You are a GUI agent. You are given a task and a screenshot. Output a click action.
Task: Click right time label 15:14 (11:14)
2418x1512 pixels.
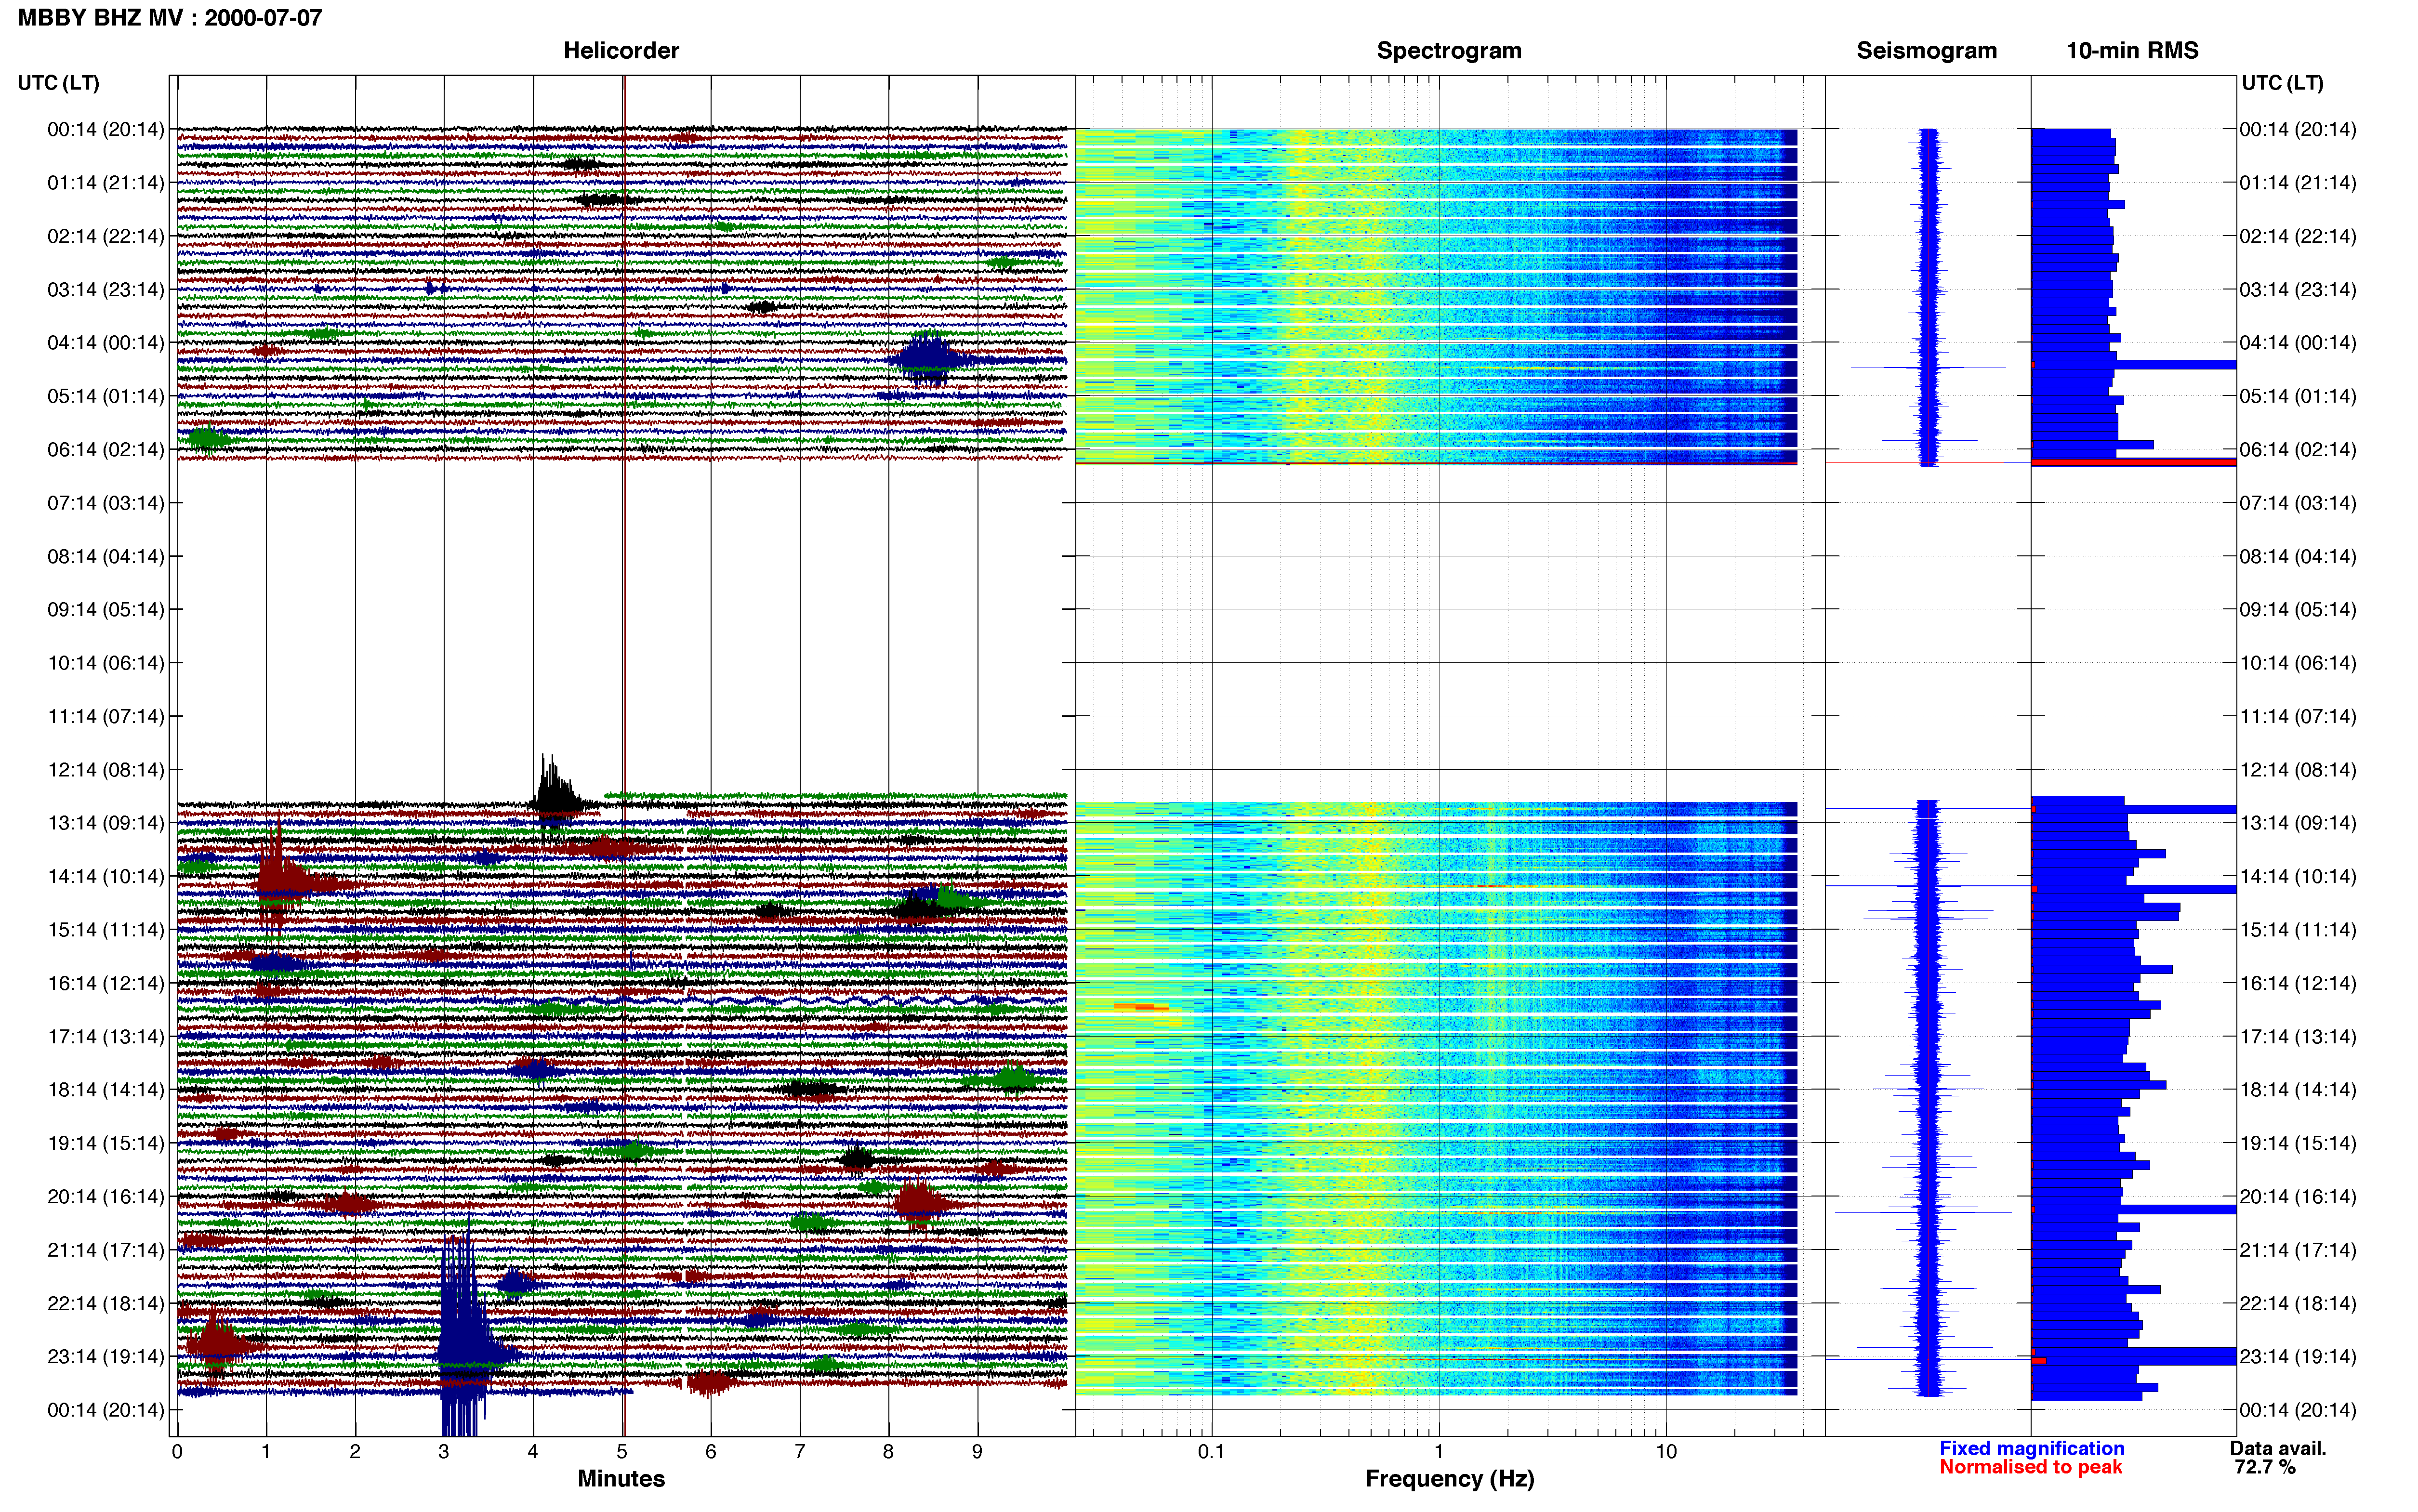coord(2298,930)
